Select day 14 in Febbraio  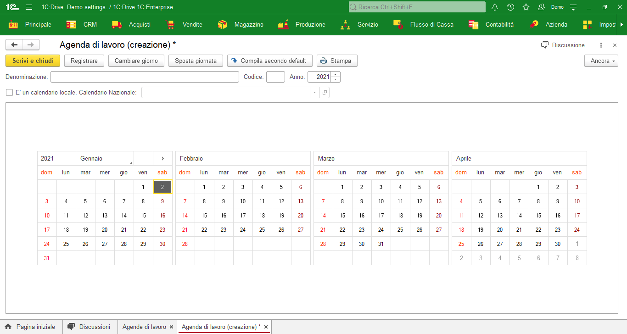tap(185, 215)
